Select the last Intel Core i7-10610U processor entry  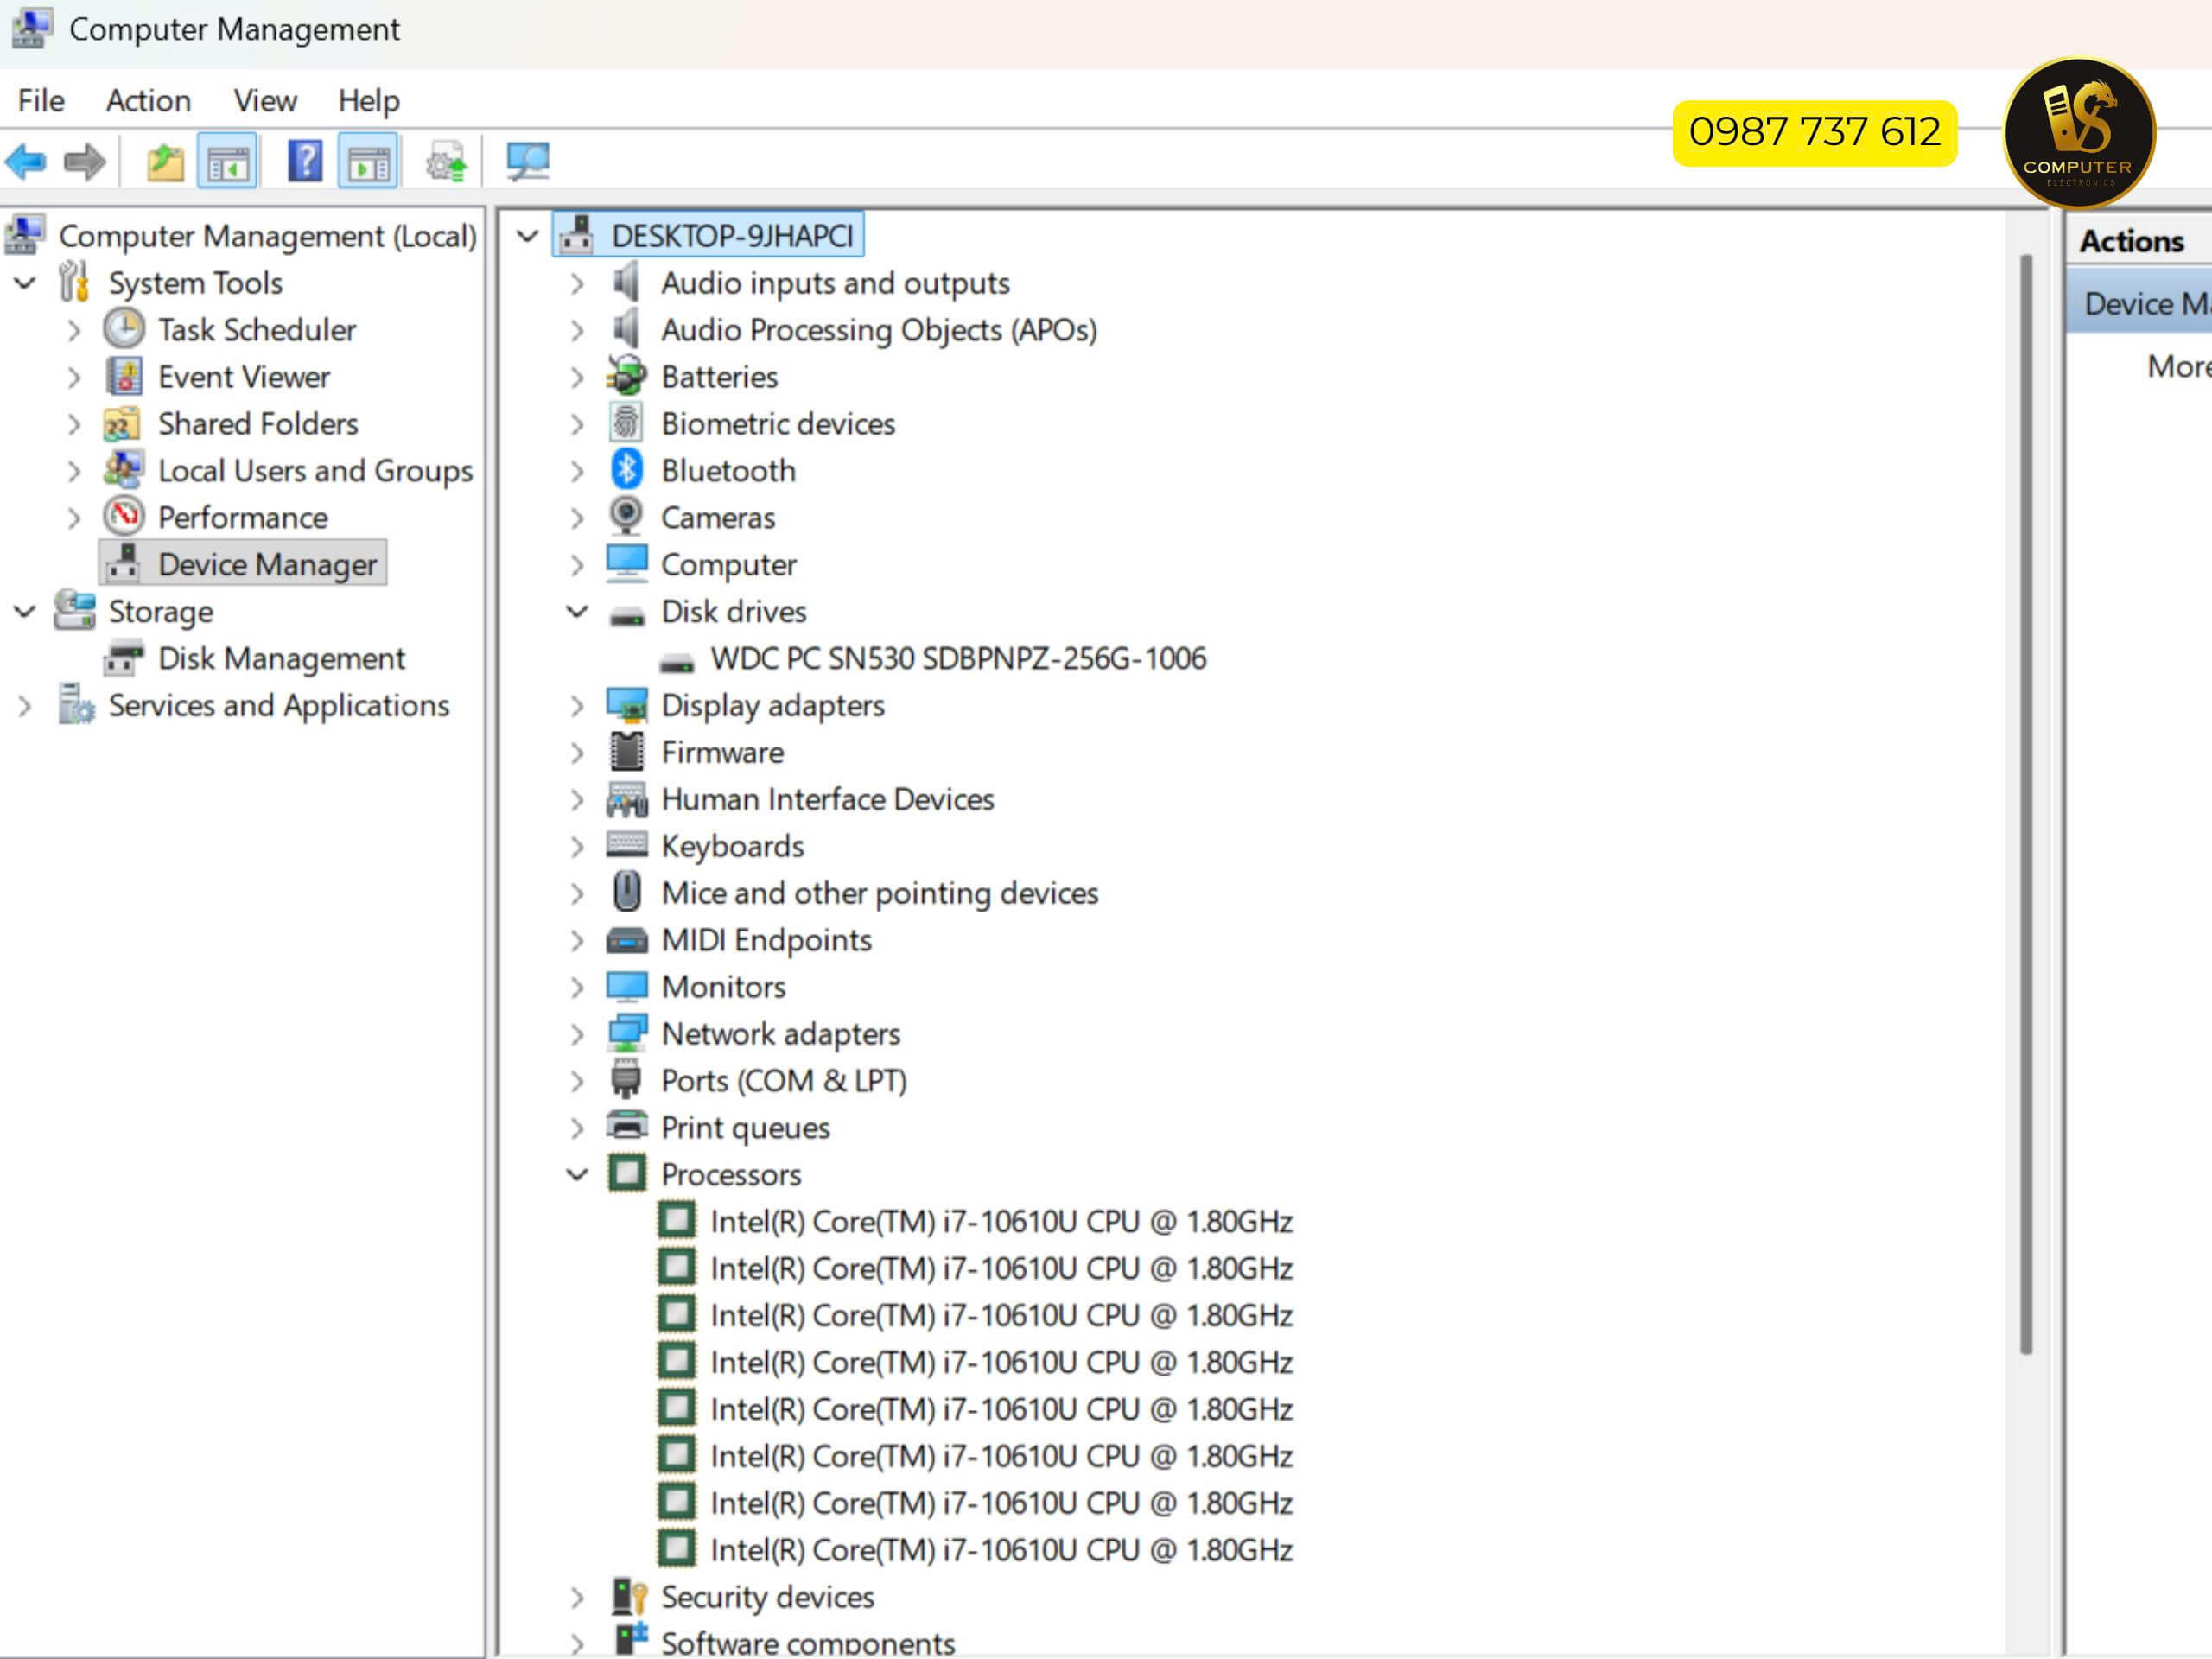[1001, 1550]
